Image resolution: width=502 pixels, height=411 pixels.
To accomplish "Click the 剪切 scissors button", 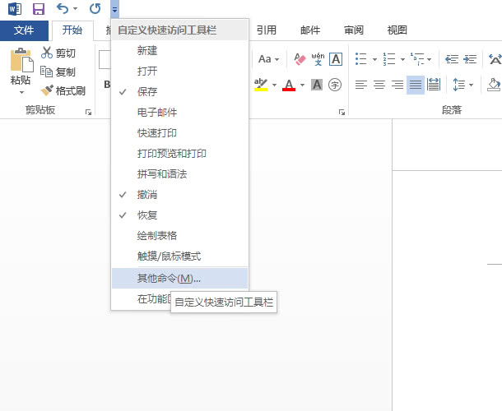I will [x=58, y=53].
